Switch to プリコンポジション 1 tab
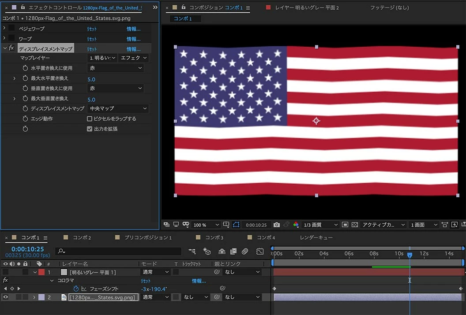 point(148,237)
